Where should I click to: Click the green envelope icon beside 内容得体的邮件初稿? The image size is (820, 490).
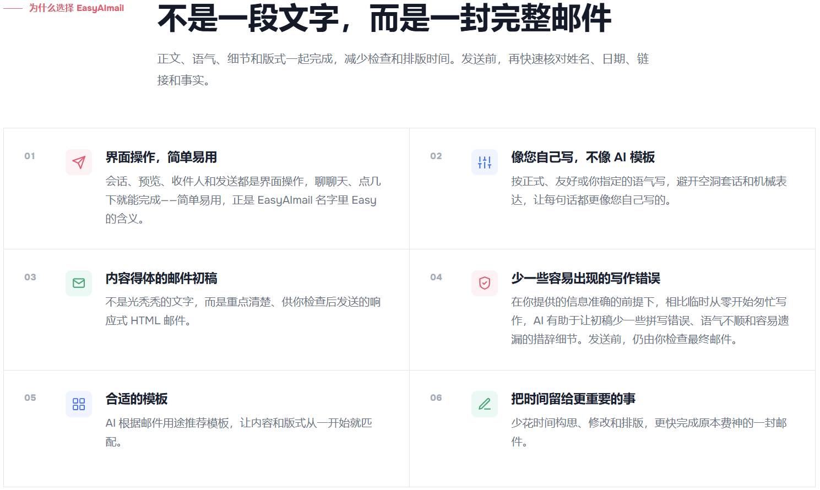[79, 283]
